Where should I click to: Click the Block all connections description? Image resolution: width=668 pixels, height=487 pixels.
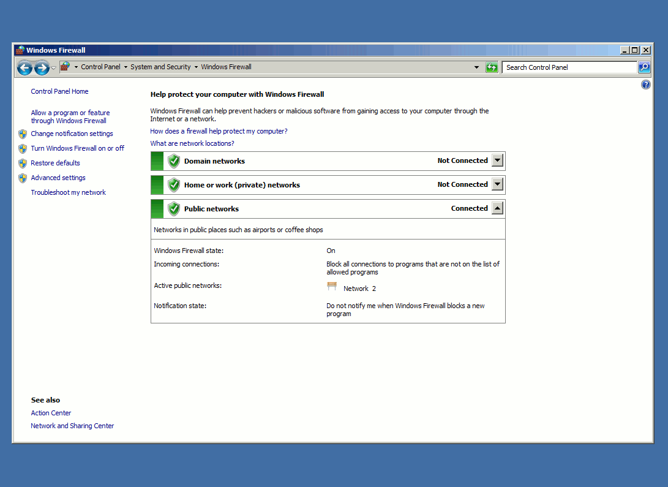pos(413,268)
